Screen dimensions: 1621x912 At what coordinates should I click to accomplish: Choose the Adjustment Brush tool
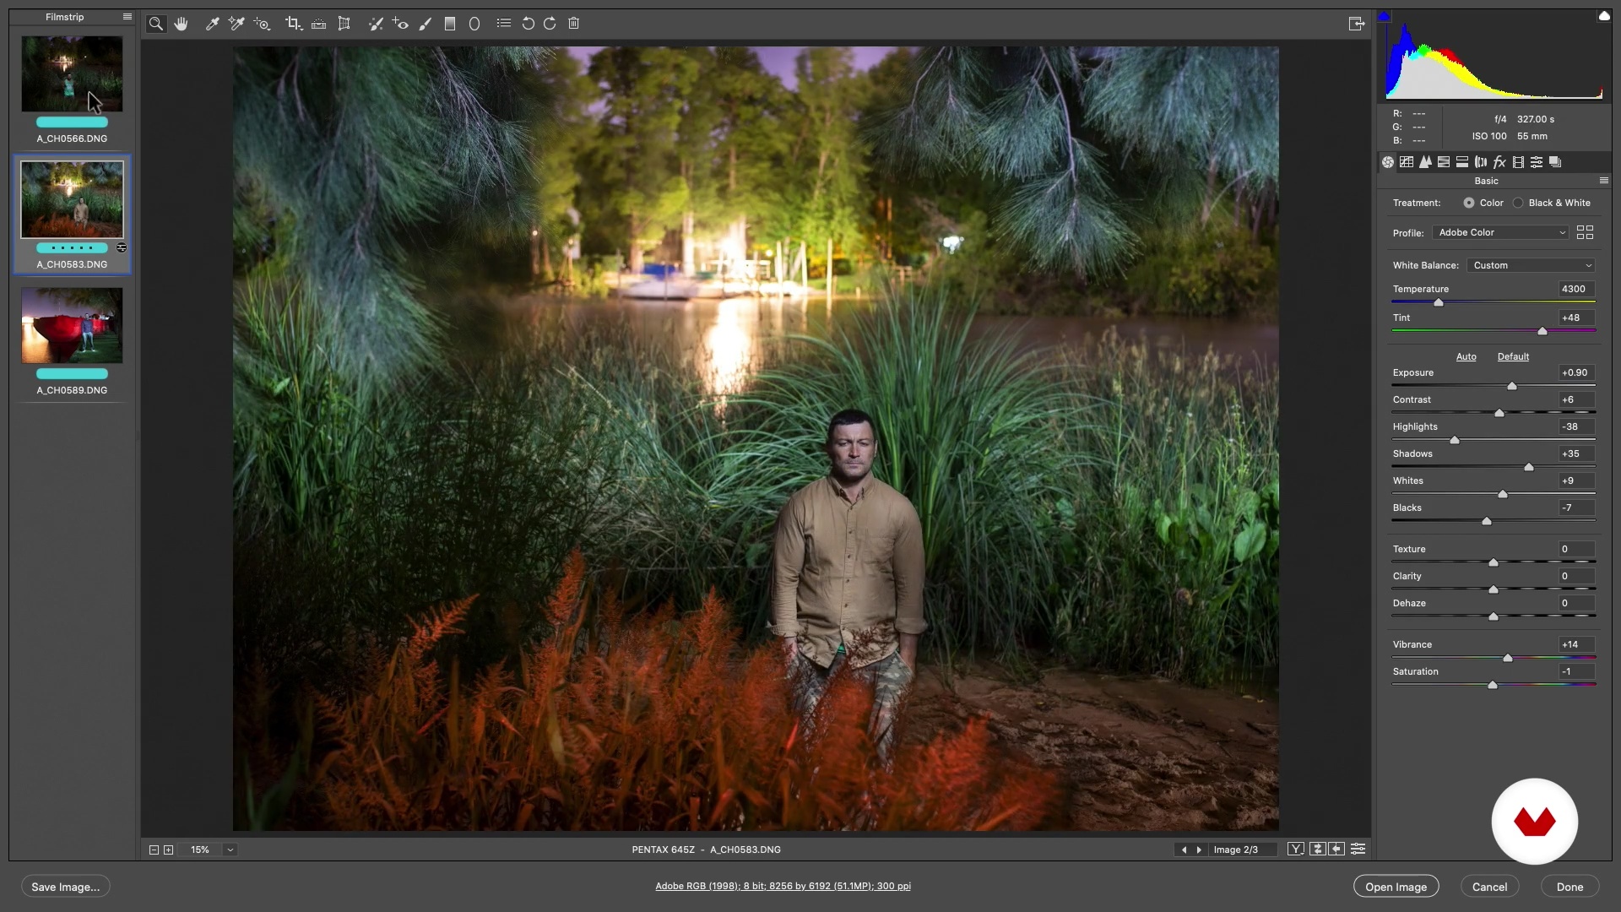426,24
